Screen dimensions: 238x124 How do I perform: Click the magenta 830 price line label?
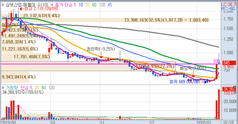(216, 61)
